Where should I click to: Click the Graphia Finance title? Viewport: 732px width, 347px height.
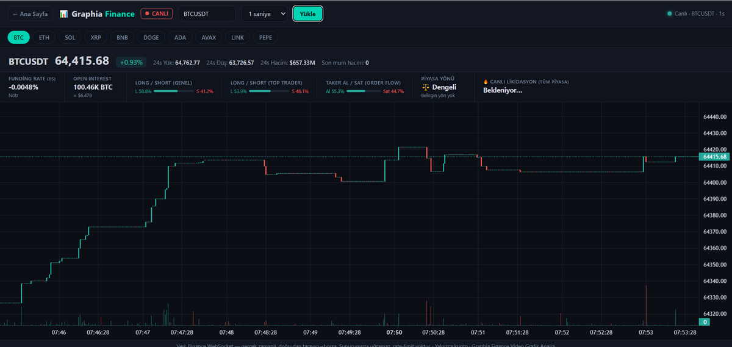point(102,13)
